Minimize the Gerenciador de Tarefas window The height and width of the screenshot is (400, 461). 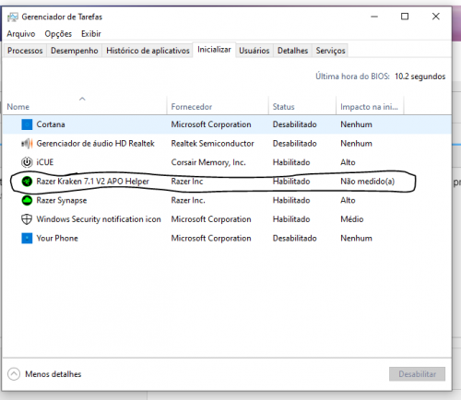tap(374, 17)
